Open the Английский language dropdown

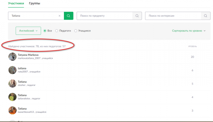28,31
